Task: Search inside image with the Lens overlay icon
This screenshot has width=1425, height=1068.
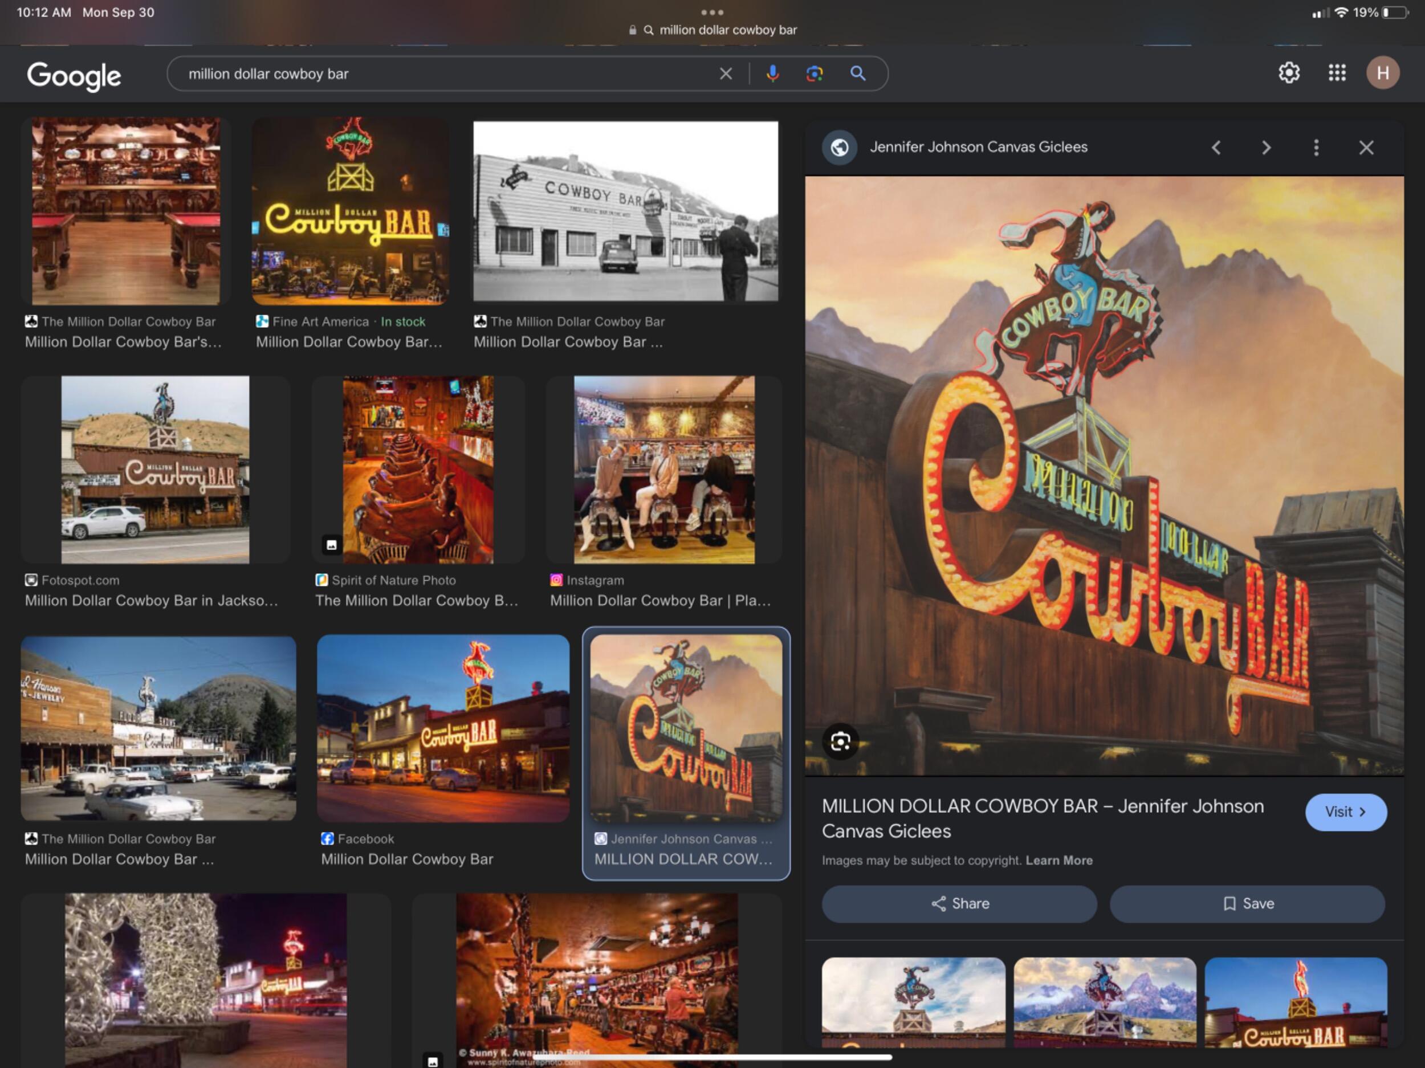Action: pos(840,741)
